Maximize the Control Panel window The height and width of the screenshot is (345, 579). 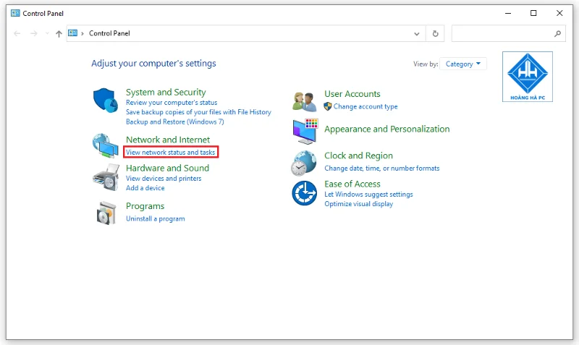533,13
